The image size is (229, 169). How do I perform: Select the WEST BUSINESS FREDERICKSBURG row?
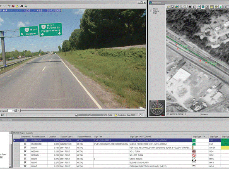click(x=117, y=144)
